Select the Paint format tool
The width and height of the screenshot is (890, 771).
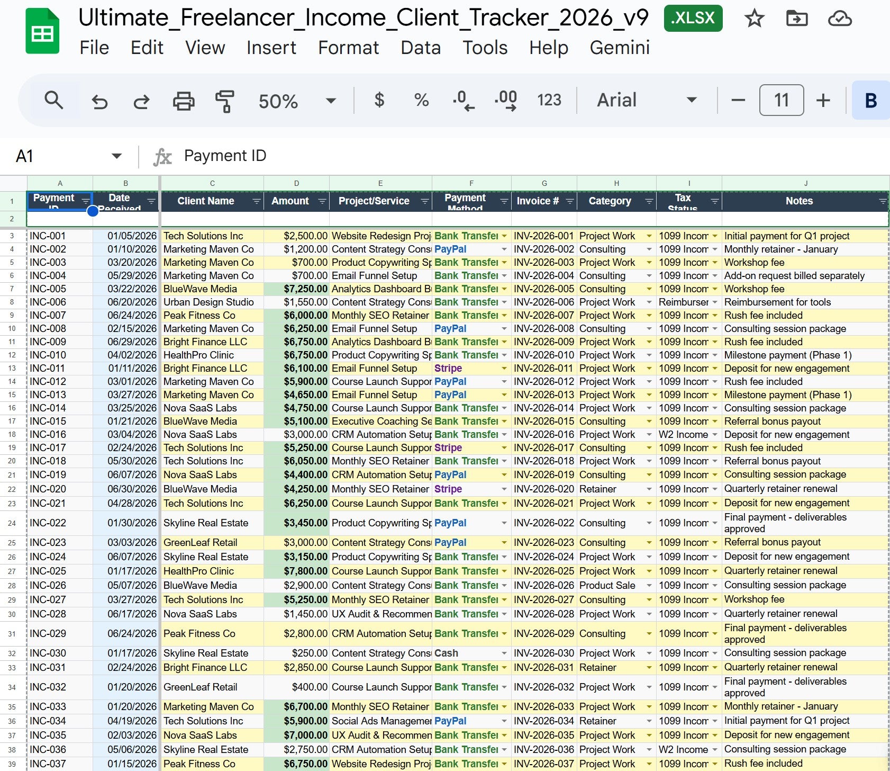[x=224, y=101]
